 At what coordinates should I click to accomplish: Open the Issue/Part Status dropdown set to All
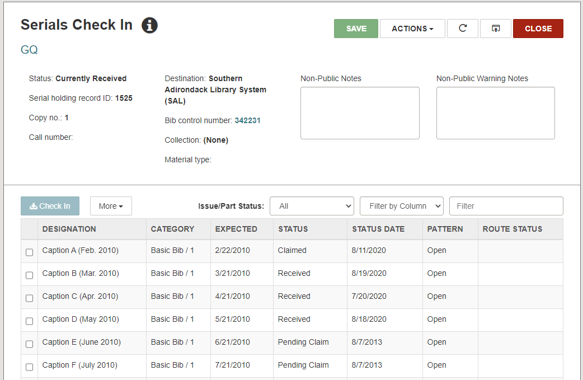[x=312, y=206]
